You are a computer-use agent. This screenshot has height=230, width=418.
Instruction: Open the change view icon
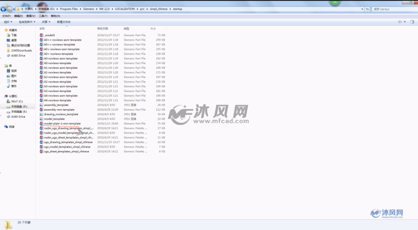pyautogui.click(x=400, y=22)
